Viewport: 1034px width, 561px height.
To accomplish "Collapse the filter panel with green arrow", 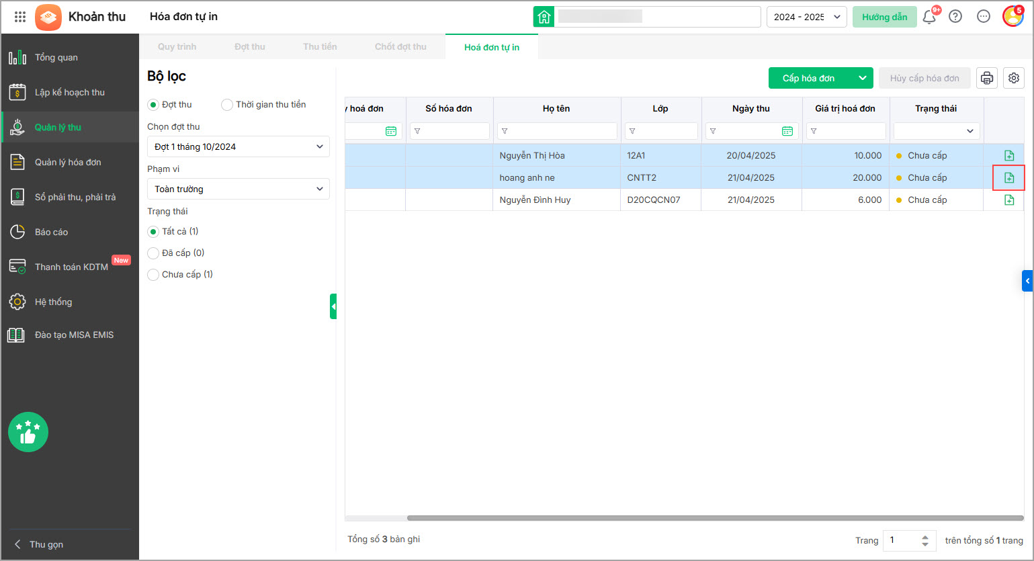I will tap(333, 306).
